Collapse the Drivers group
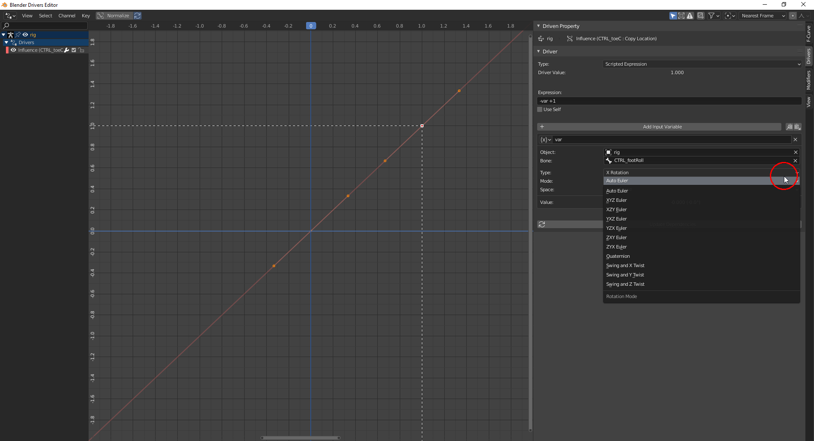 click(x=6, y=42)
